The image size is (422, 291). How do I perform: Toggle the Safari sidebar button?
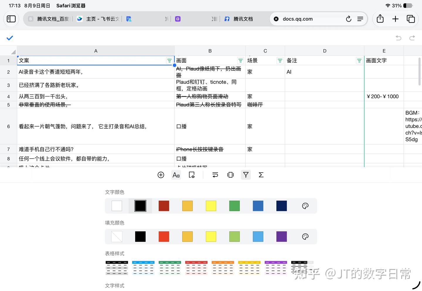[x=11, y=19]
